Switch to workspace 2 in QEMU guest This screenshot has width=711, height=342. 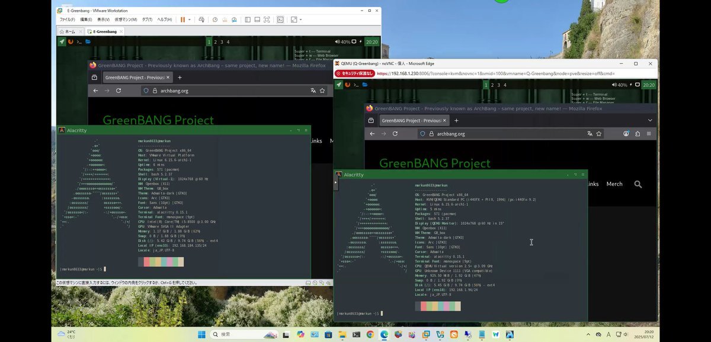(491, 85)
